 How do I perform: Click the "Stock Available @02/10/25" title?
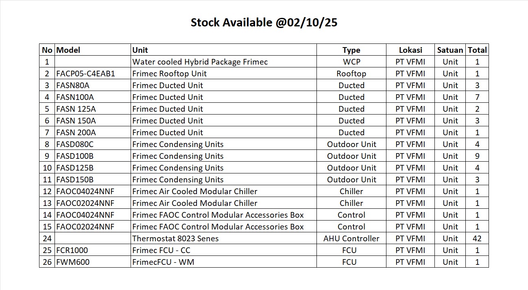click(x=264, y=23)
